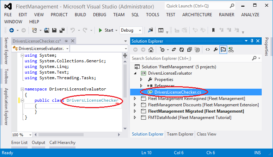The width and height of the screenshot is (273, 157).
Task: Toggle auto-hide pin on Solution Explorer panel
Action: click(252, 41)
